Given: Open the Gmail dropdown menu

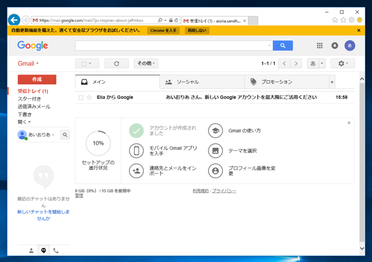Looking at the screenshot, I should (x=28, y=63).
